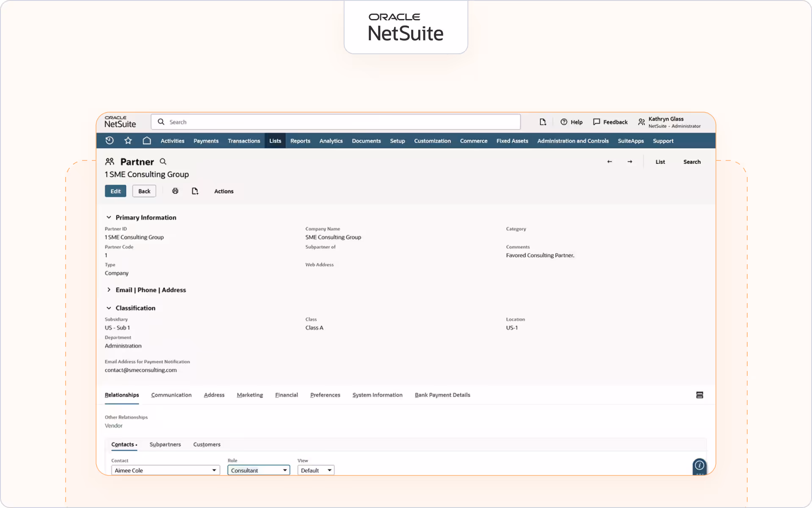Click the New record icon beside printer
812x508 pixels.
pos(195,191)
